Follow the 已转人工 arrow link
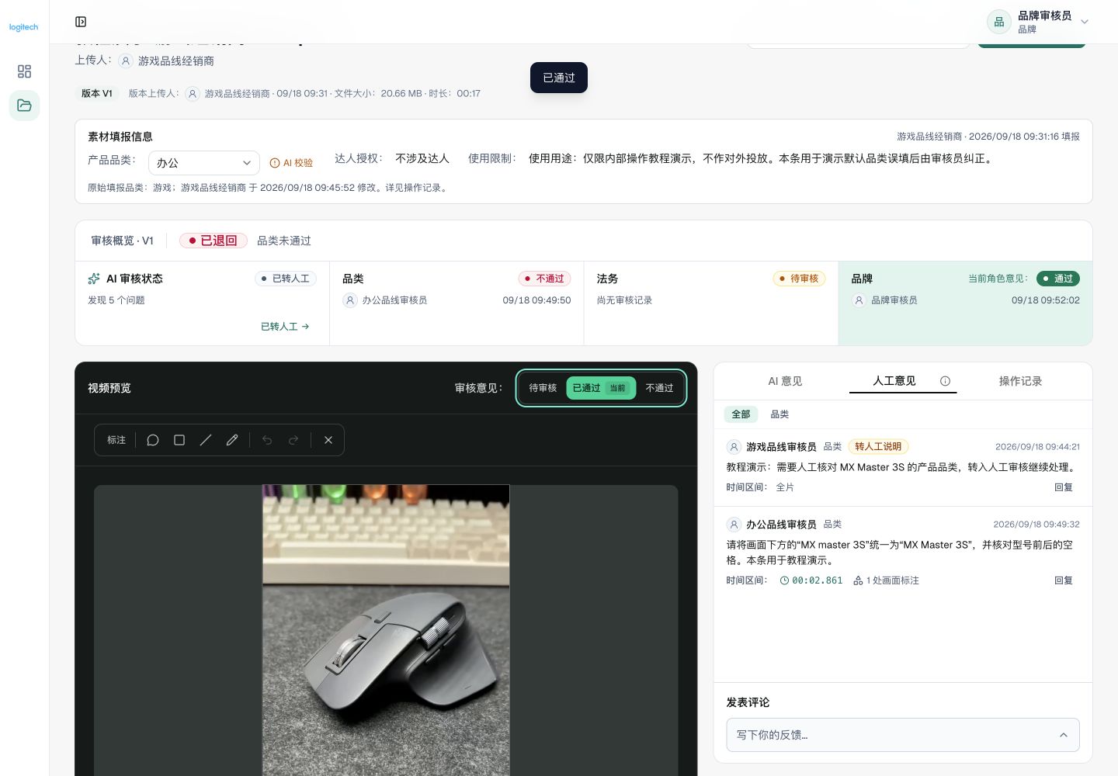The width and height of the screenshot is (1118, 776). [285, 327]
